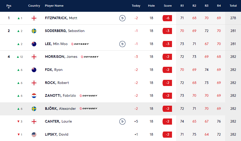241x141 pixels.
Task: Click the Australian flag beside Min Woo Lee
Action: click(34, 44)
